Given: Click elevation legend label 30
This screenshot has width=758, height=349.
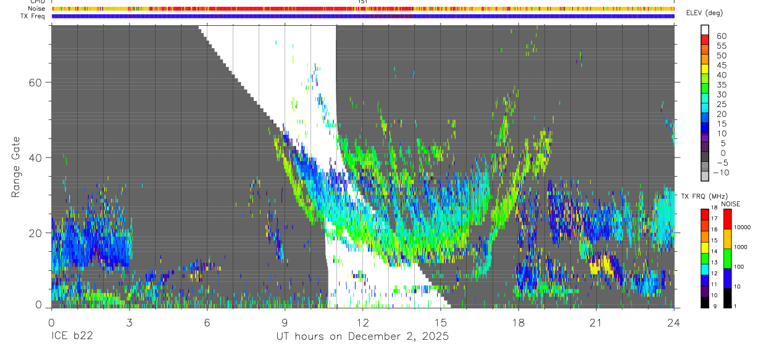Looking at the screenshot, I should pyautogui.click(x=721, y=94).
